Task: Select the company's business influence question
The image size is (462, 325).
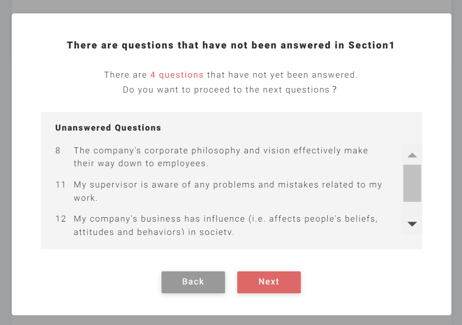Action: click(225, 219)
